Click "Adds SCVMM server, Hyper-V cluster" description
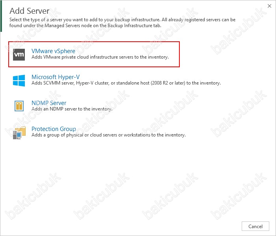Viewport: 276px width, 236px height. (x=126, y=83)
